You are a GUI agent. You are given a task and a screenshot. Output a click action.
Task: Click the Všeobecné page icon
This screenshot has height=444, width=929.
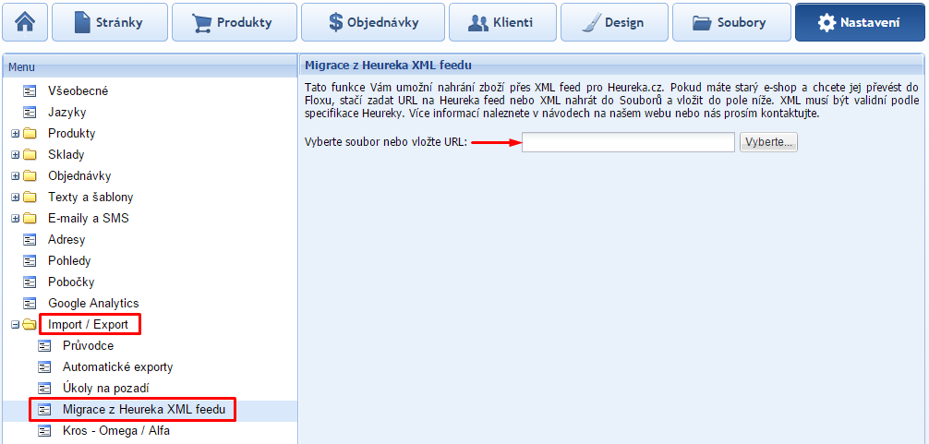click(30, 91)
